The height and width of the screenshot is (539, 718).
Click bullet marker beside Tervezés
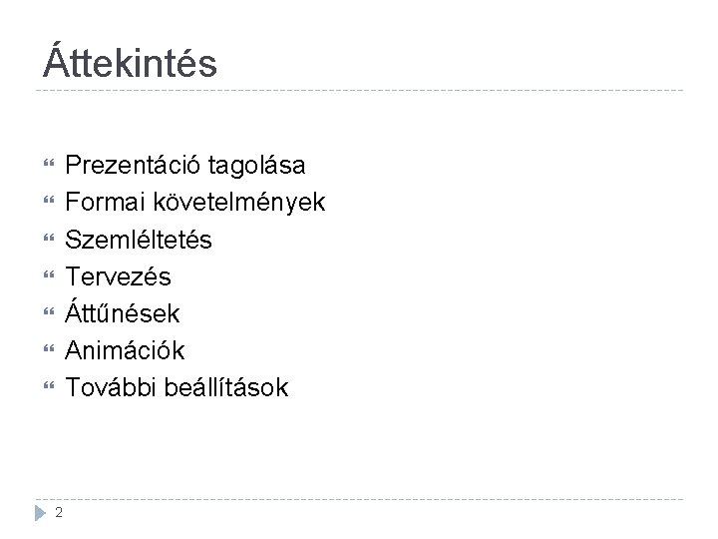pyautogui.click(x=43, y=276)
